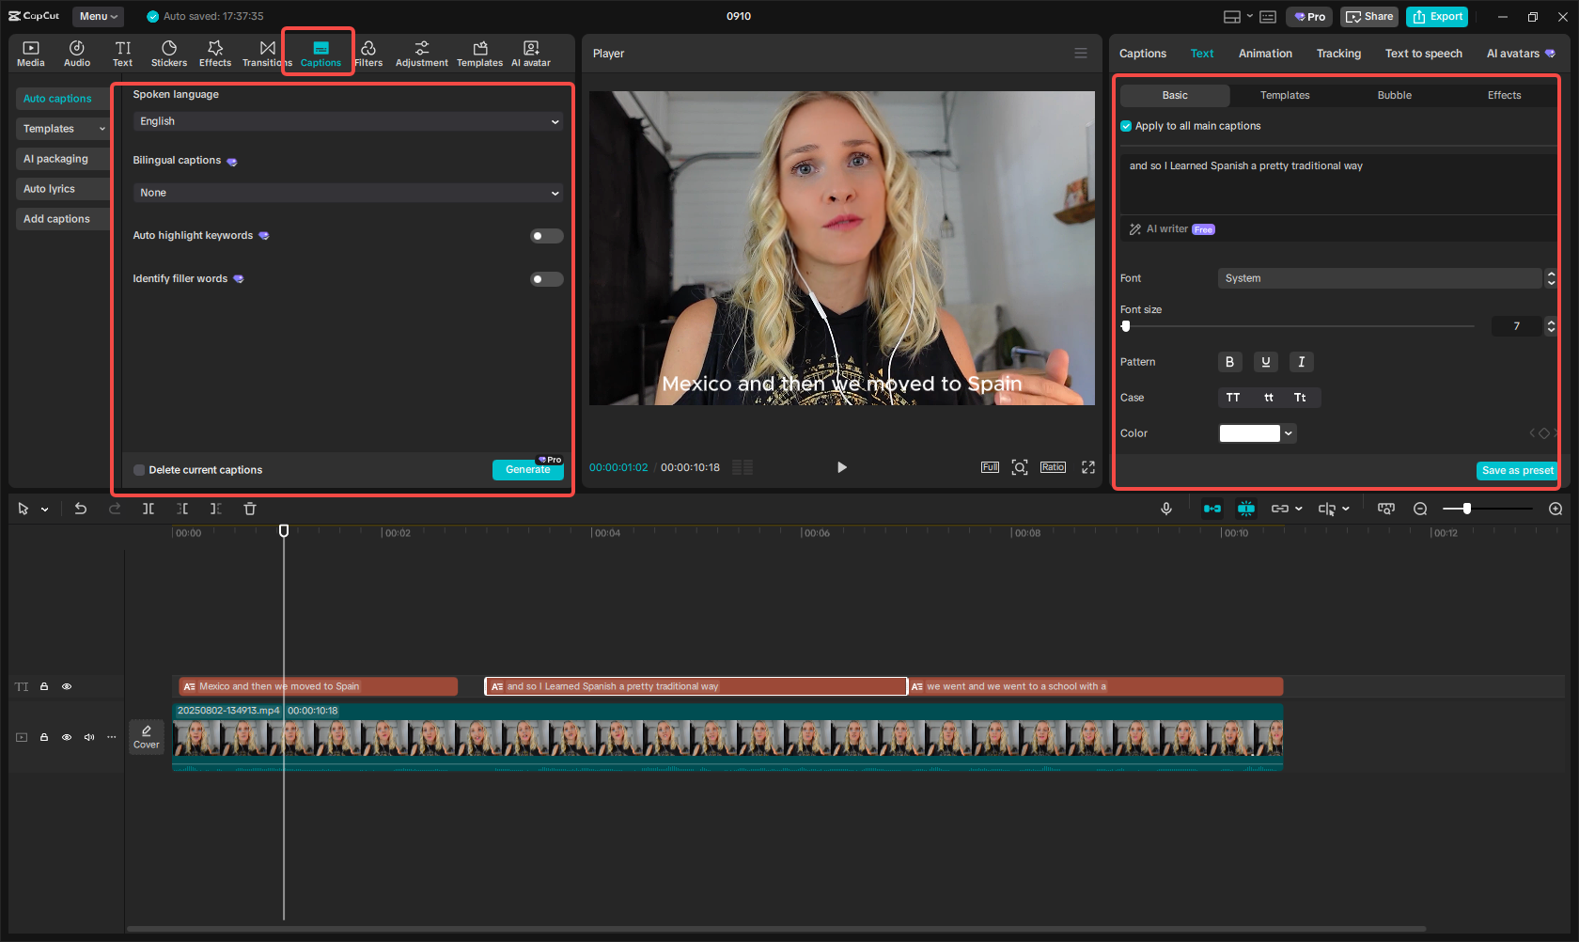The image size is (1579, 942).
Task: Switch to the Animation tab
Action: click(x=1265, y=54)
